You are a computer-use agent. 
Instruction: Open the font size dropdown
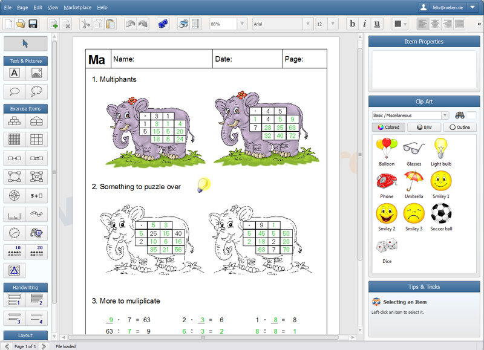click(x=333, y=24)
